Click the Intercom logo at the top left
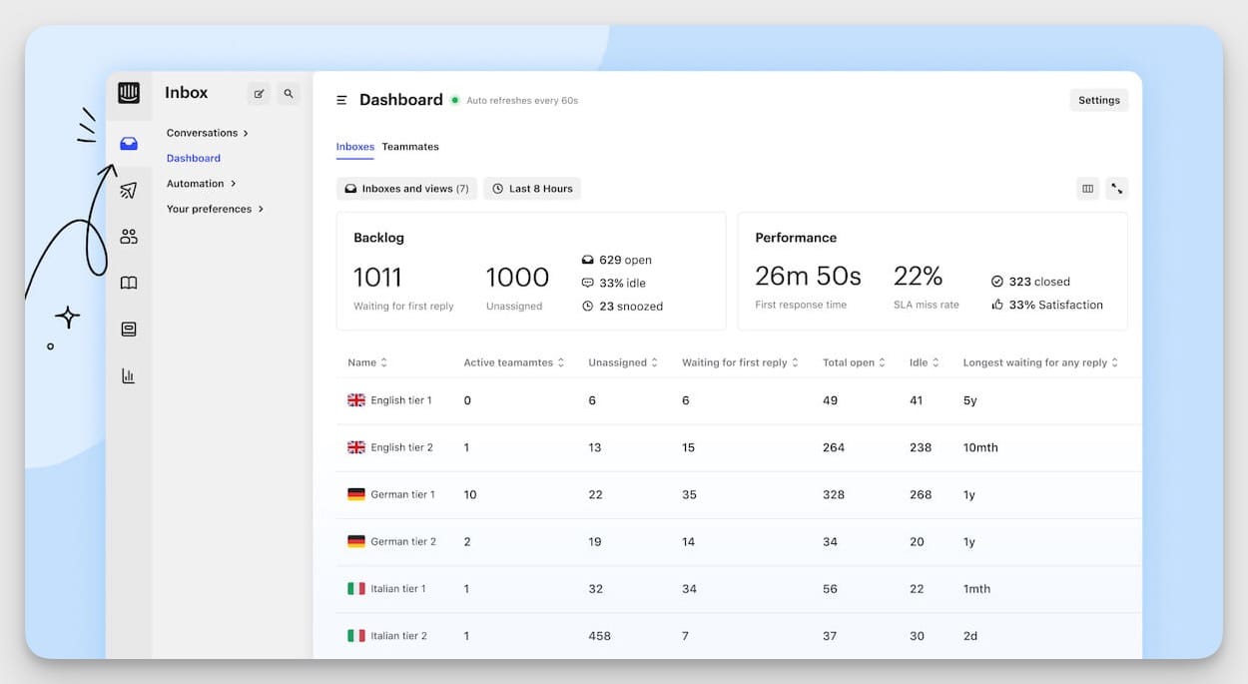 (x=129, y=92)
